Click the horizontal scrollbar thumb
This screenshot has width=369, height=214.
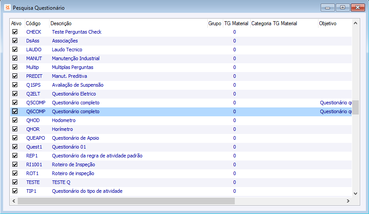(x=126, y=201)
